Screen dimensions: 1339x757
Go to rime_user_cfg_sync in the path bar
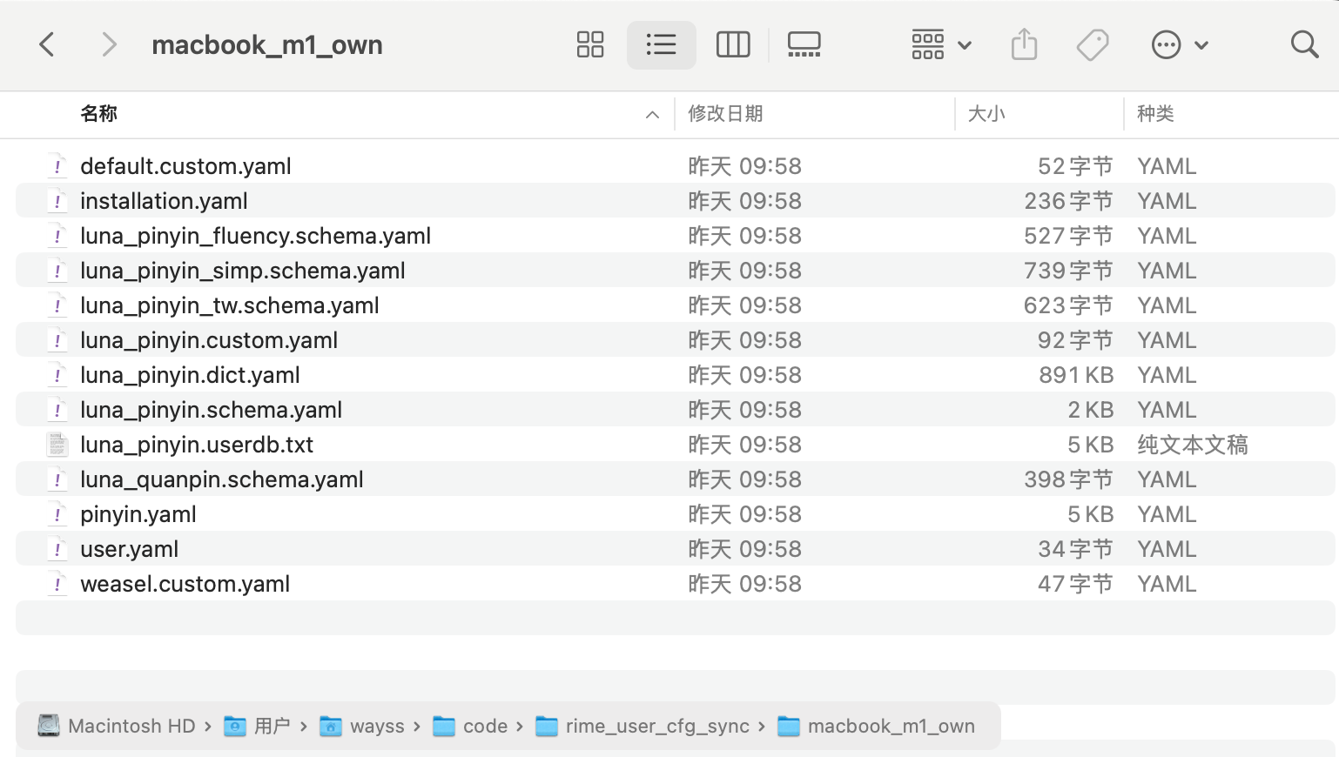pyautogui.click(x=643, y=726)
